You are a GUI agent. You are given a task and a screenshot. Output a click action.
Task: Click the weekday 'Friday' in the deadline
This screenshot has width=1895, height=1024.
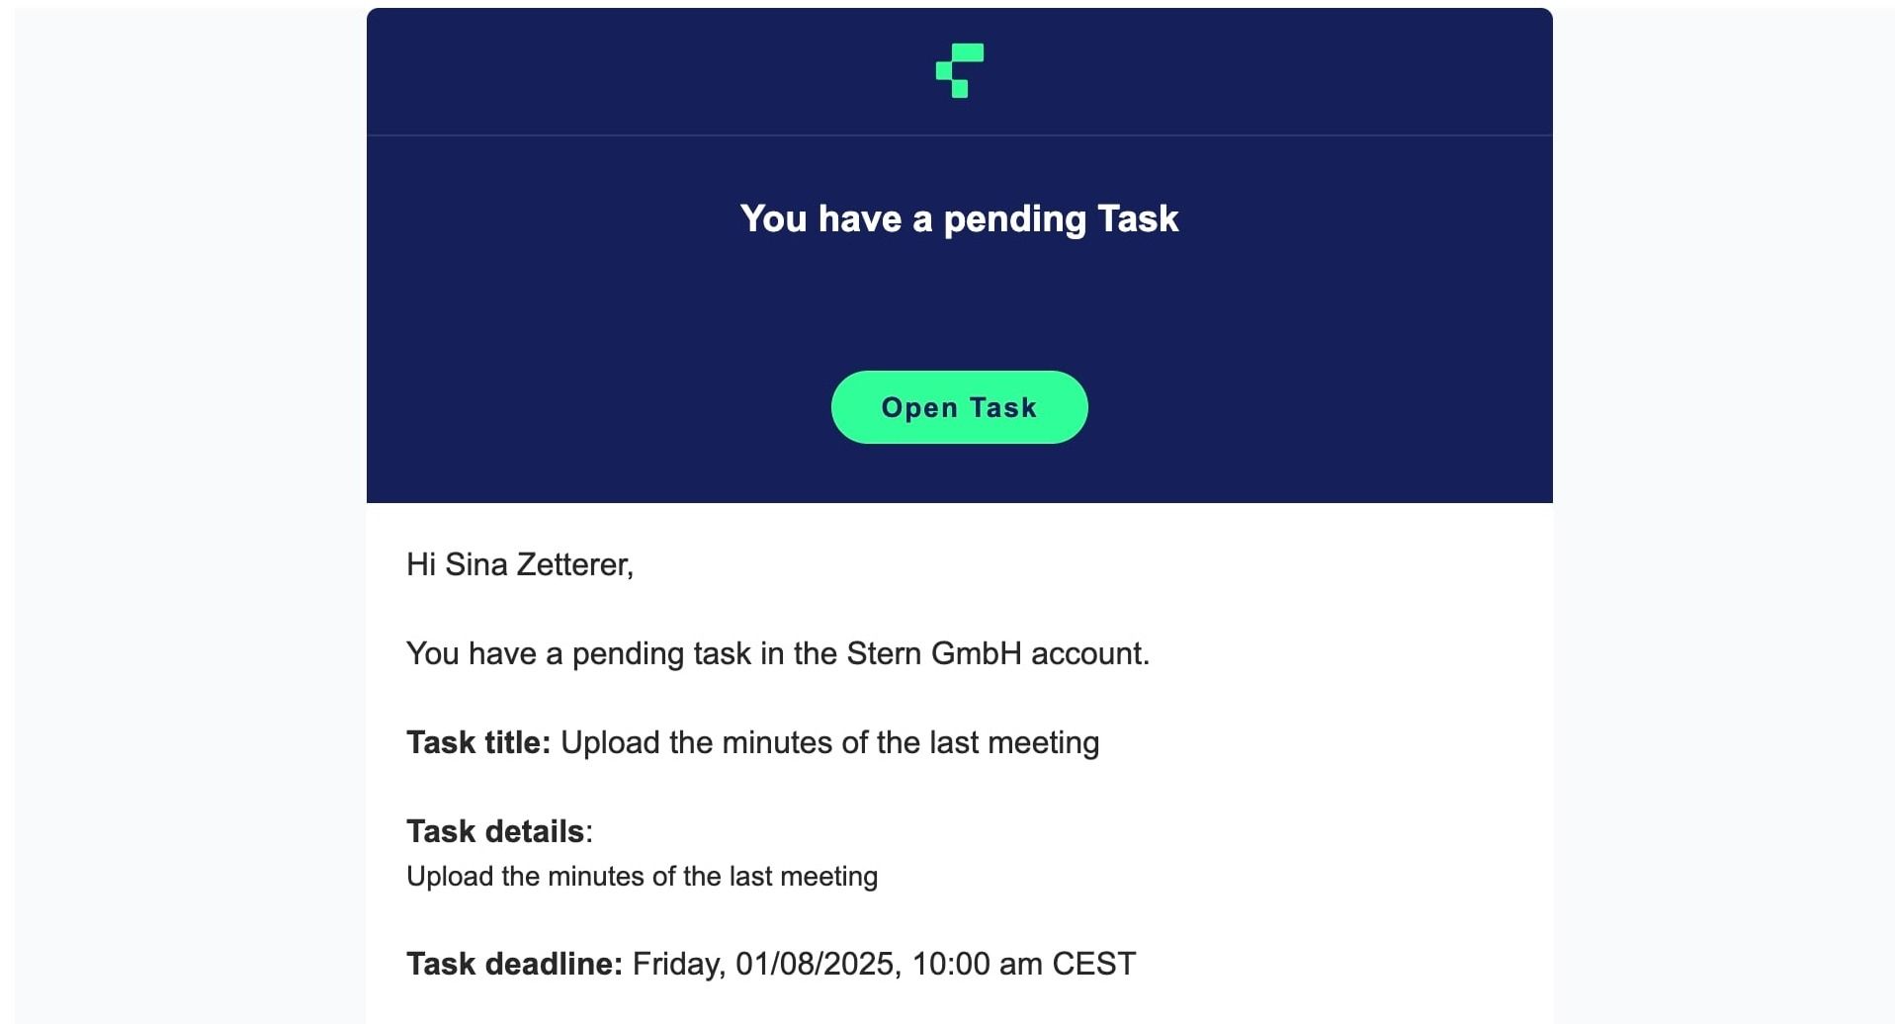tap(675, 964)
